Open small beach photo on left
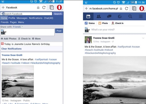 click(18, 82)
